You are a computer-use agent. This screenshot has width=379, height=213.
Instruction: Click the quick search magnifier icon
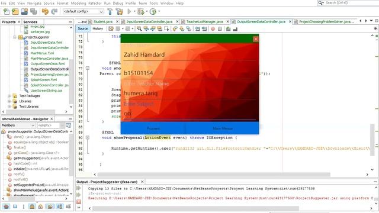(x=321, y=2)
